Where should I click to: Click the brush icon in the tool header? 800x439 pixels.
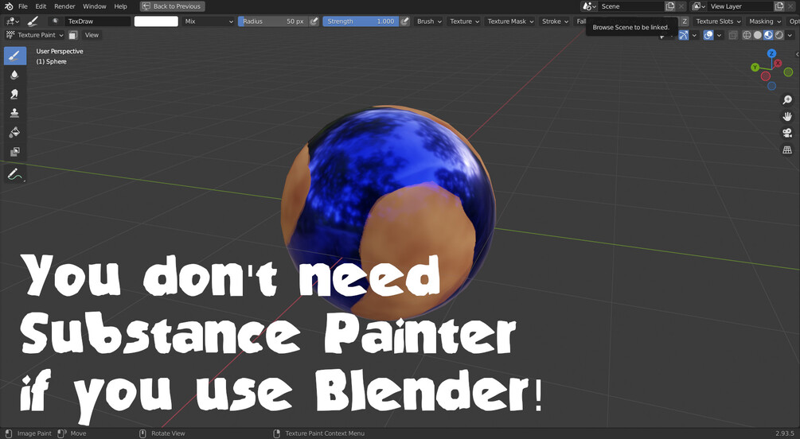coord(33,21)
